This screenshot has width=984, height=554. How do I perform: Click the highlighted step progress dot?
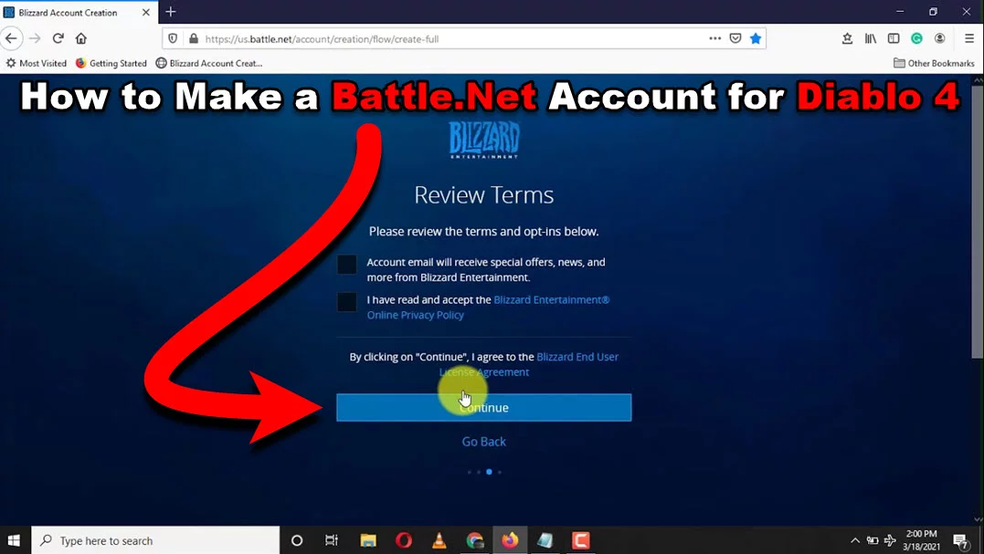point(489,472)
